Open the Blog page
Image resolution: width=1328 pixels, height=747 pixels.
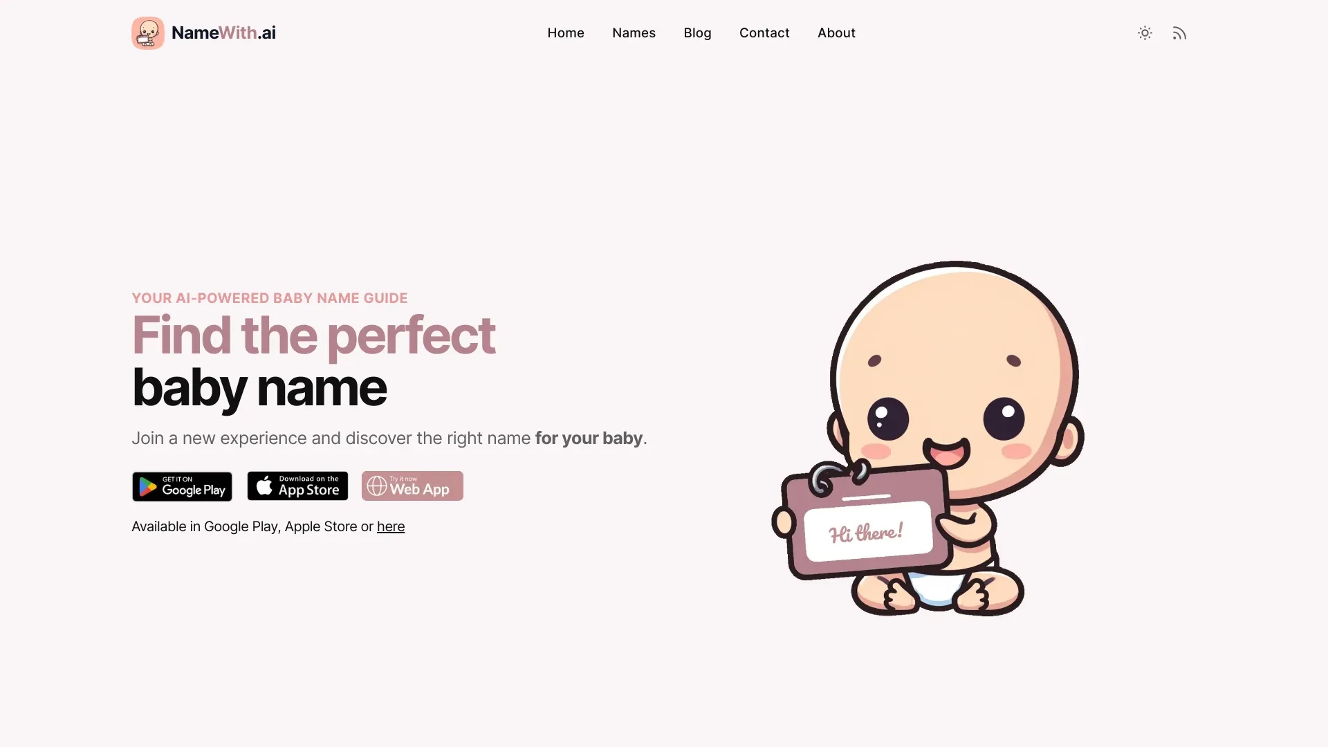point(697,33)
